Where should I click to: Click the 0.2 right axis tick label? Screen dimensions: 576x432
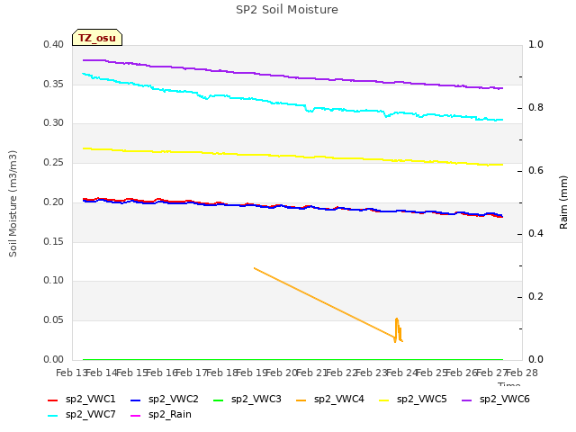[535, 296]
